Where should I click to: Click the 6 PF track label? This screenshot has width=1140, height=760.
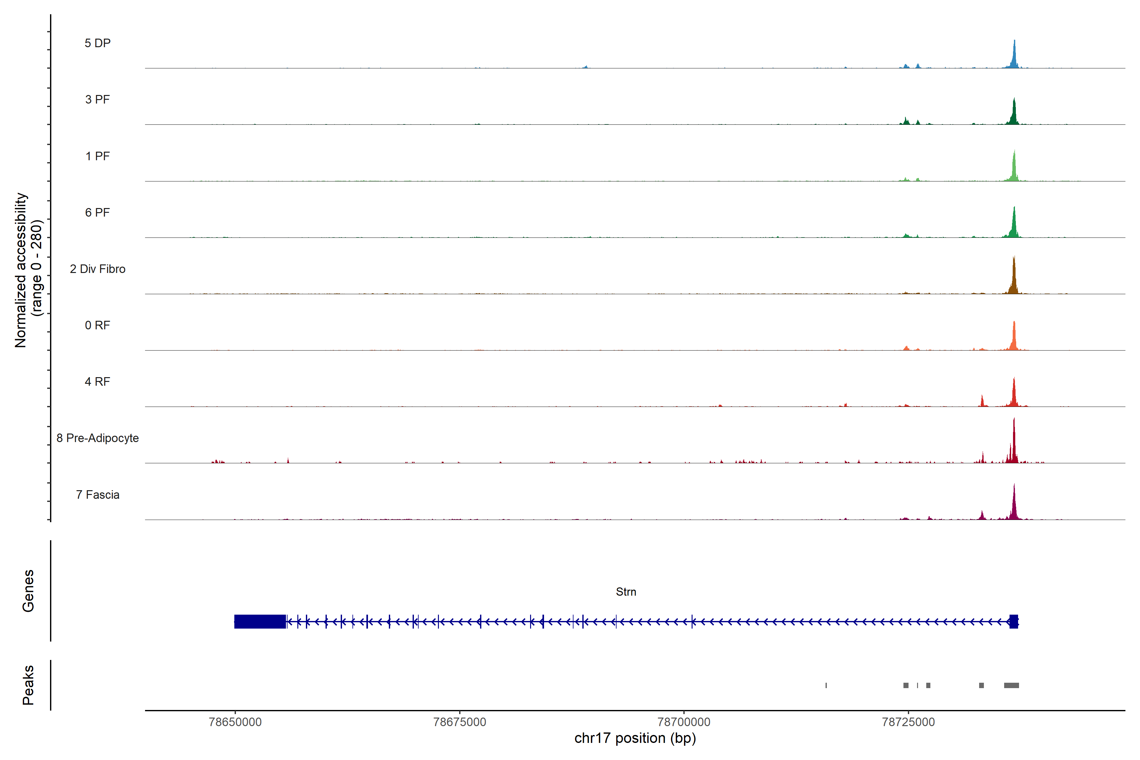(x=98, y=212)
